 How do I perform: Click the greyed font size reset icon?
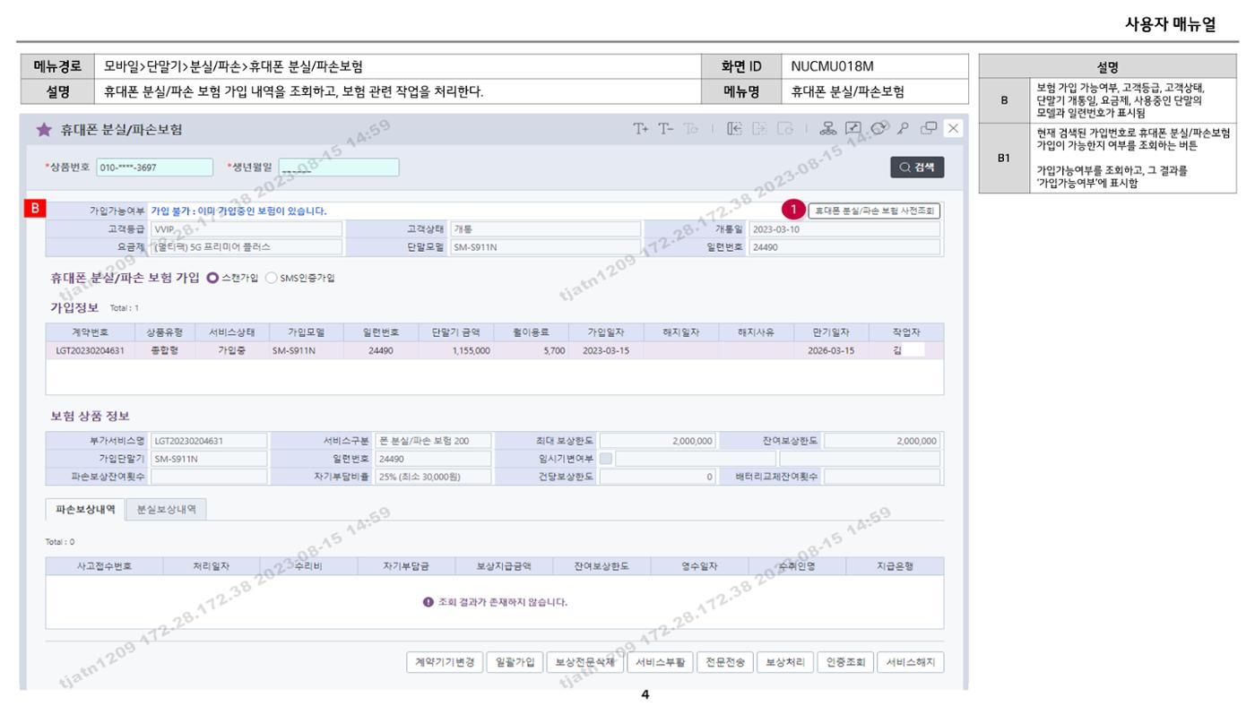coord(690,129)
